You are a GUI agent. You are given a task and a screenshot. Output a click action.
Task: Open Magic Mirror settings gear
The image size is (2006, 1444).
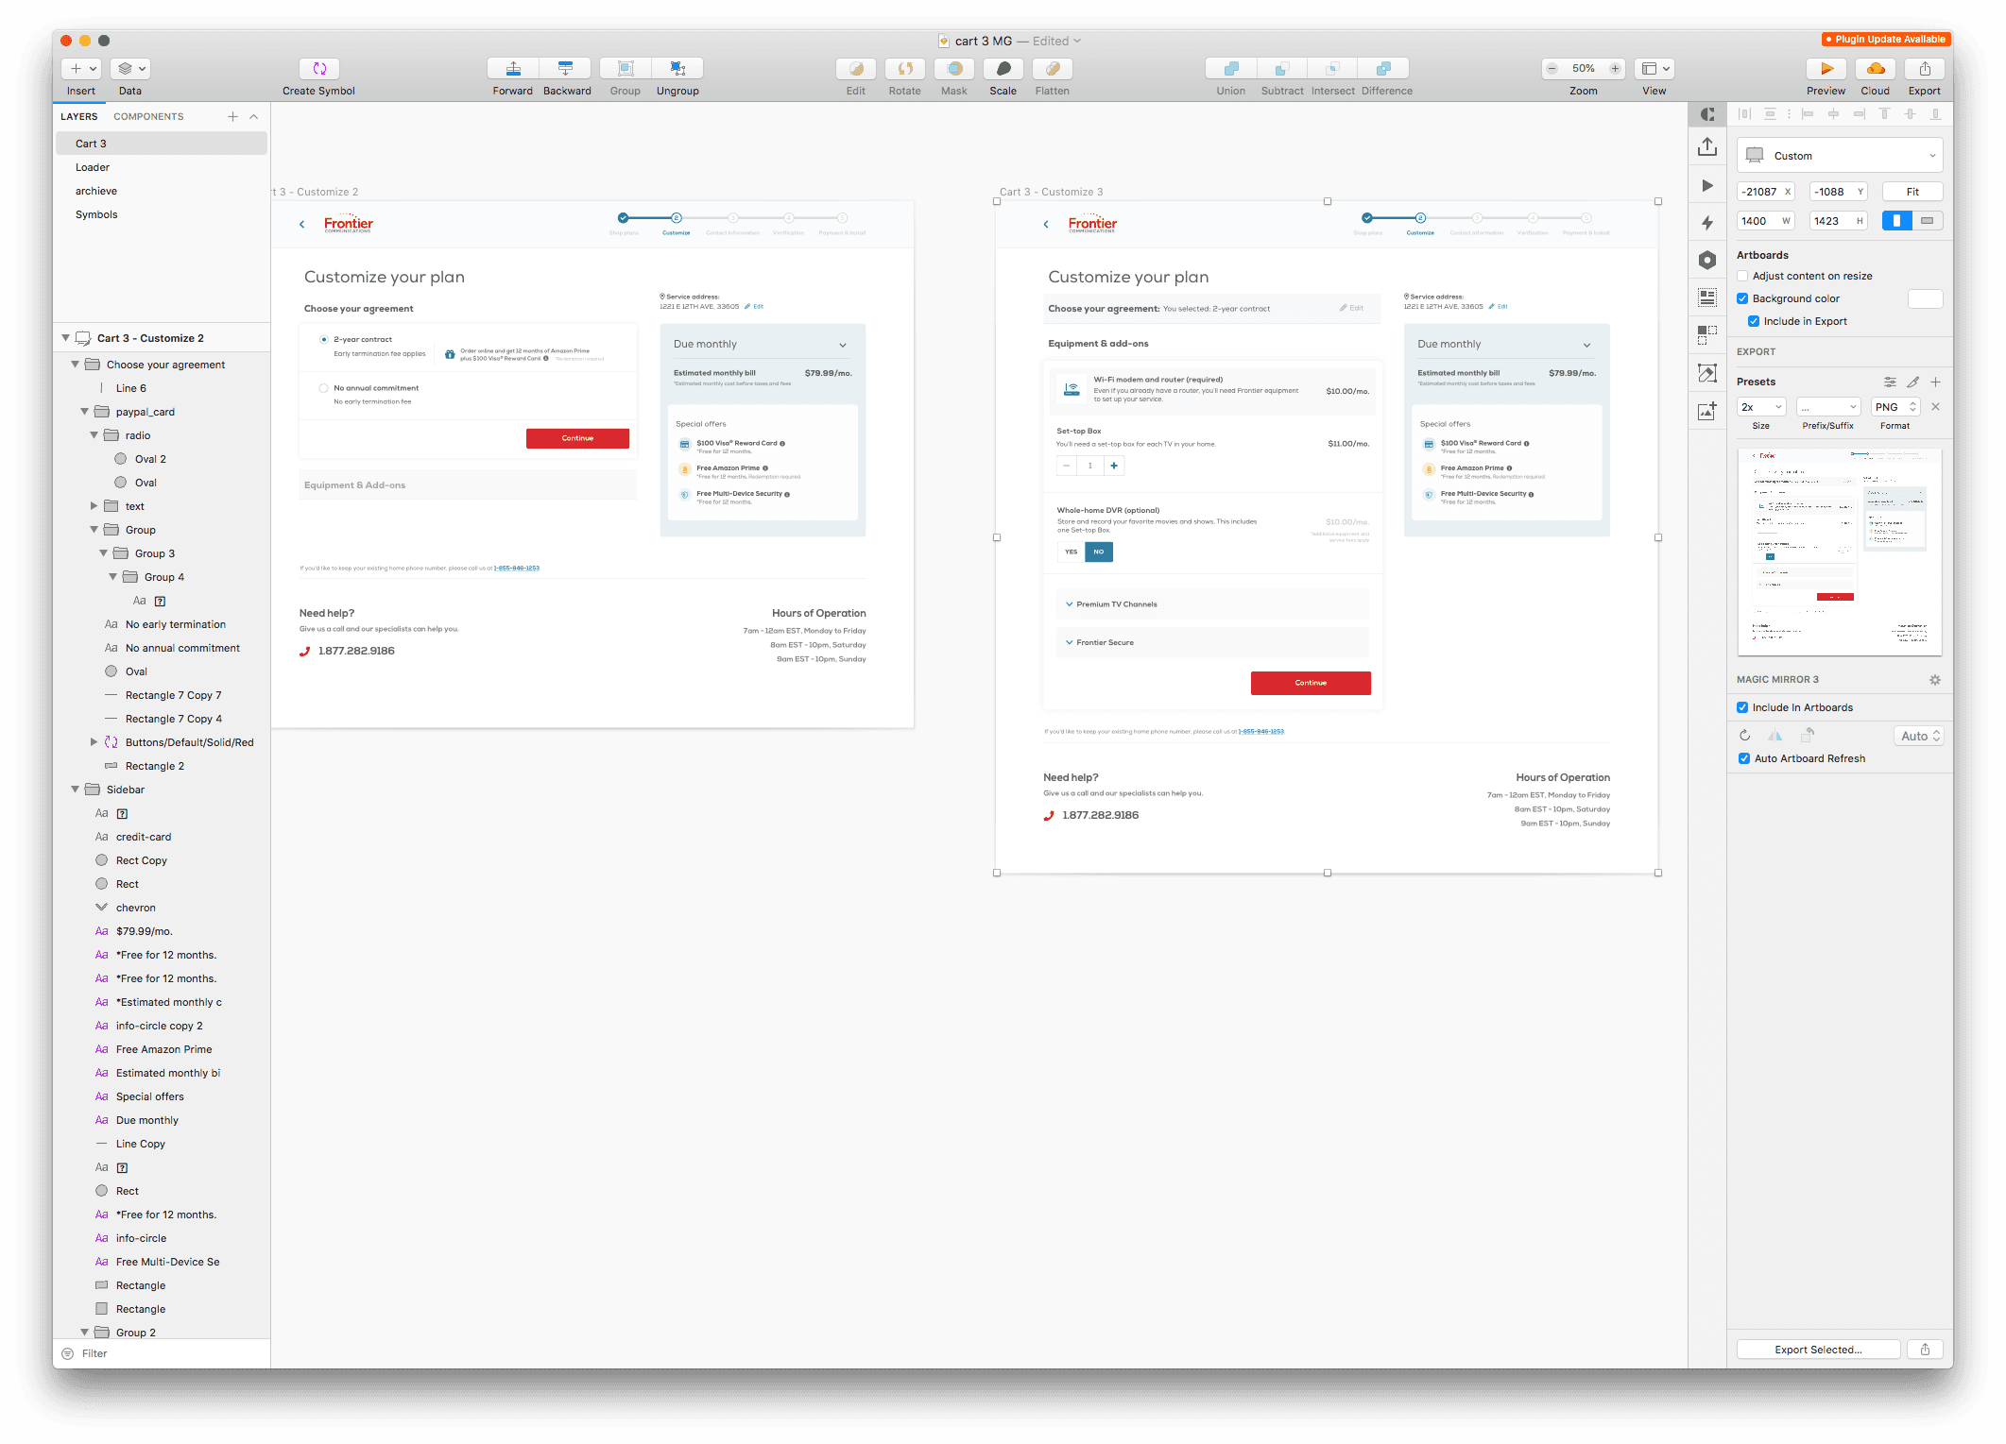(x=1935, y=680)
